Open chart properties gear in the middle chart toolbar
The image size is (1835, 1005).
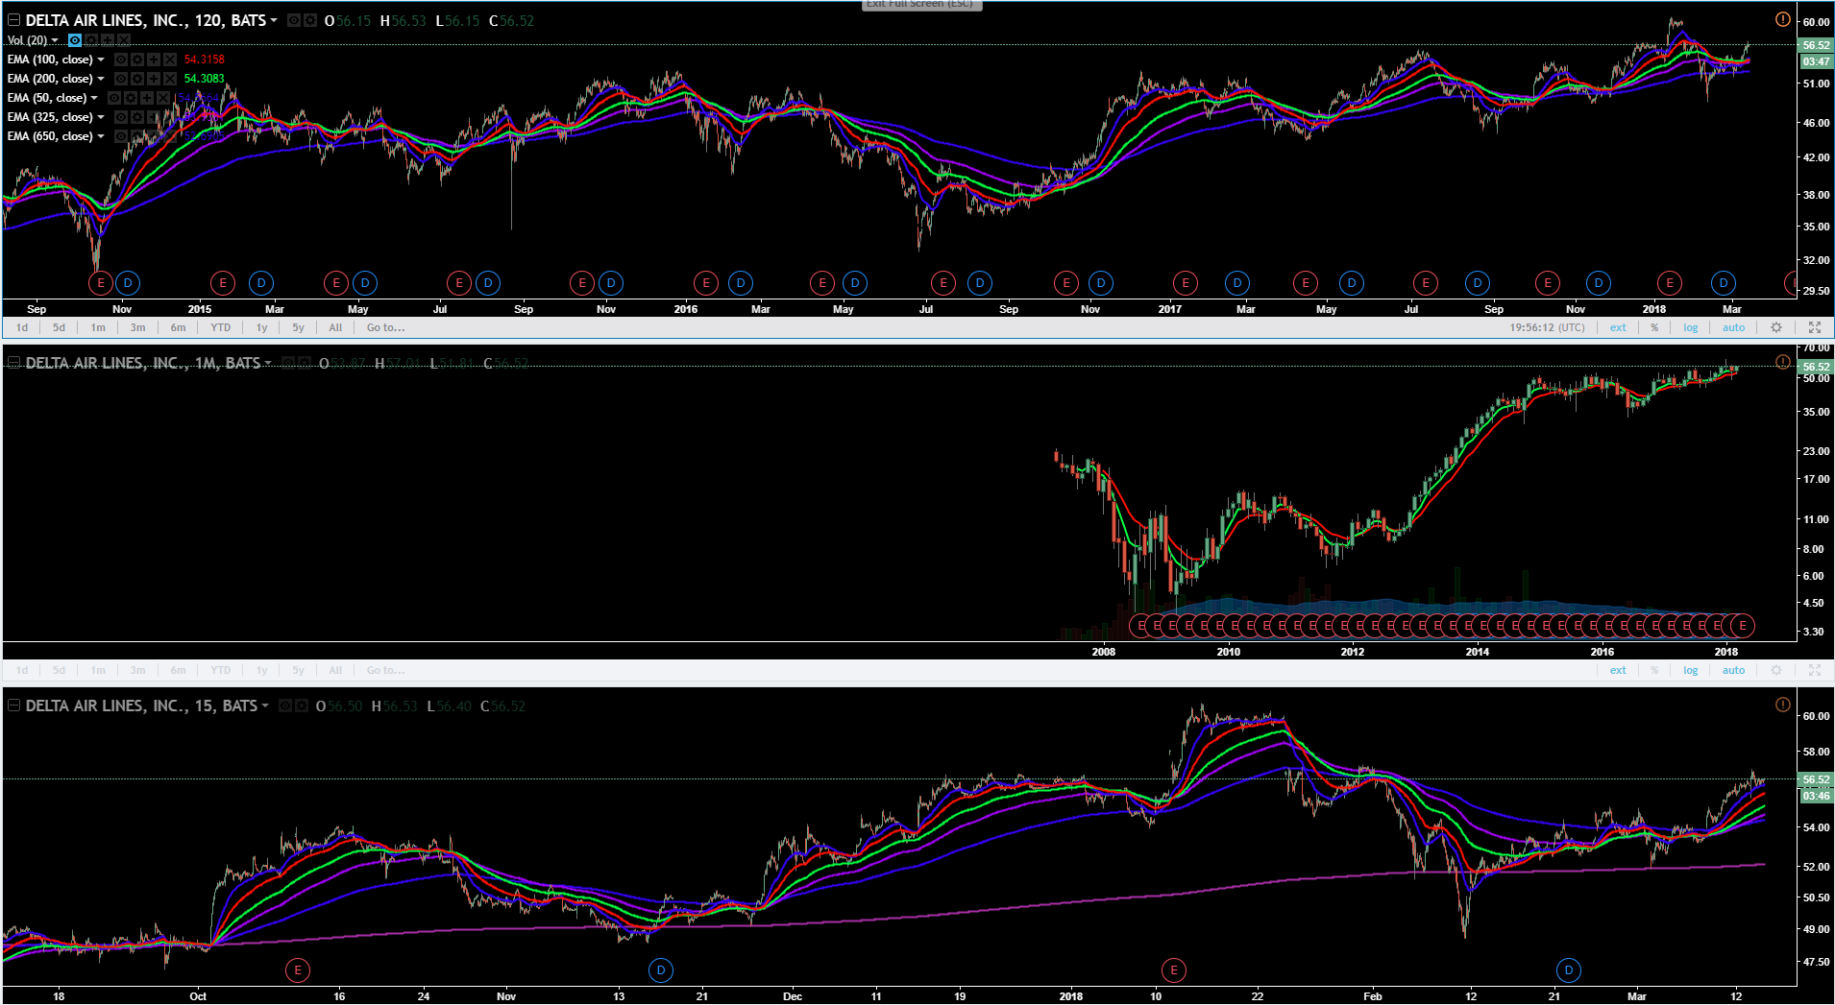(1776, 670)
